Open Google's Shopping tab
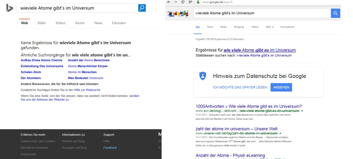The height and width of the screenshot is (159, 353). pyautogui.click(x=239, y=27)
